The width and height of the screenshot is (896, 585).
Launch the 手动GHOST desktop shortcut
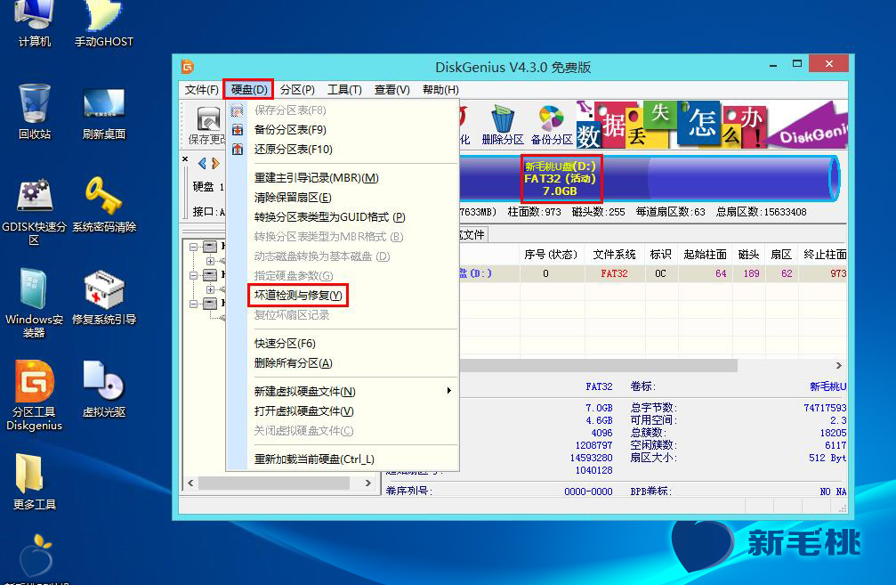[104, 23]
